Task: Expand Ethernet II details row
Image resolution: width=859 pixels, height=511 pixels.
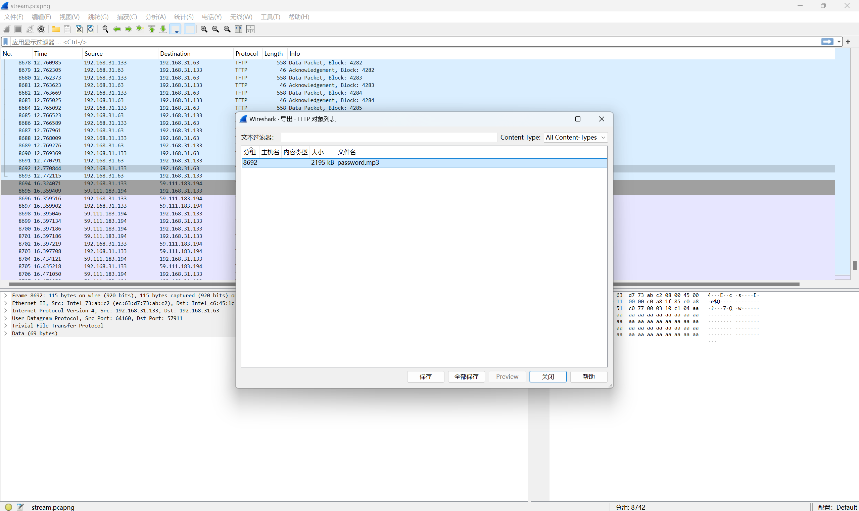Action: (6, 303)
